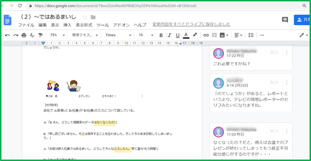Add a comment from toolbar

point(214,35)
